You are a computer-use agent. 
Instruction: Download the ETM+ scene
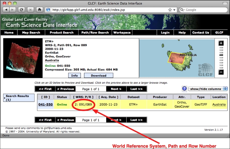[99, 75]
